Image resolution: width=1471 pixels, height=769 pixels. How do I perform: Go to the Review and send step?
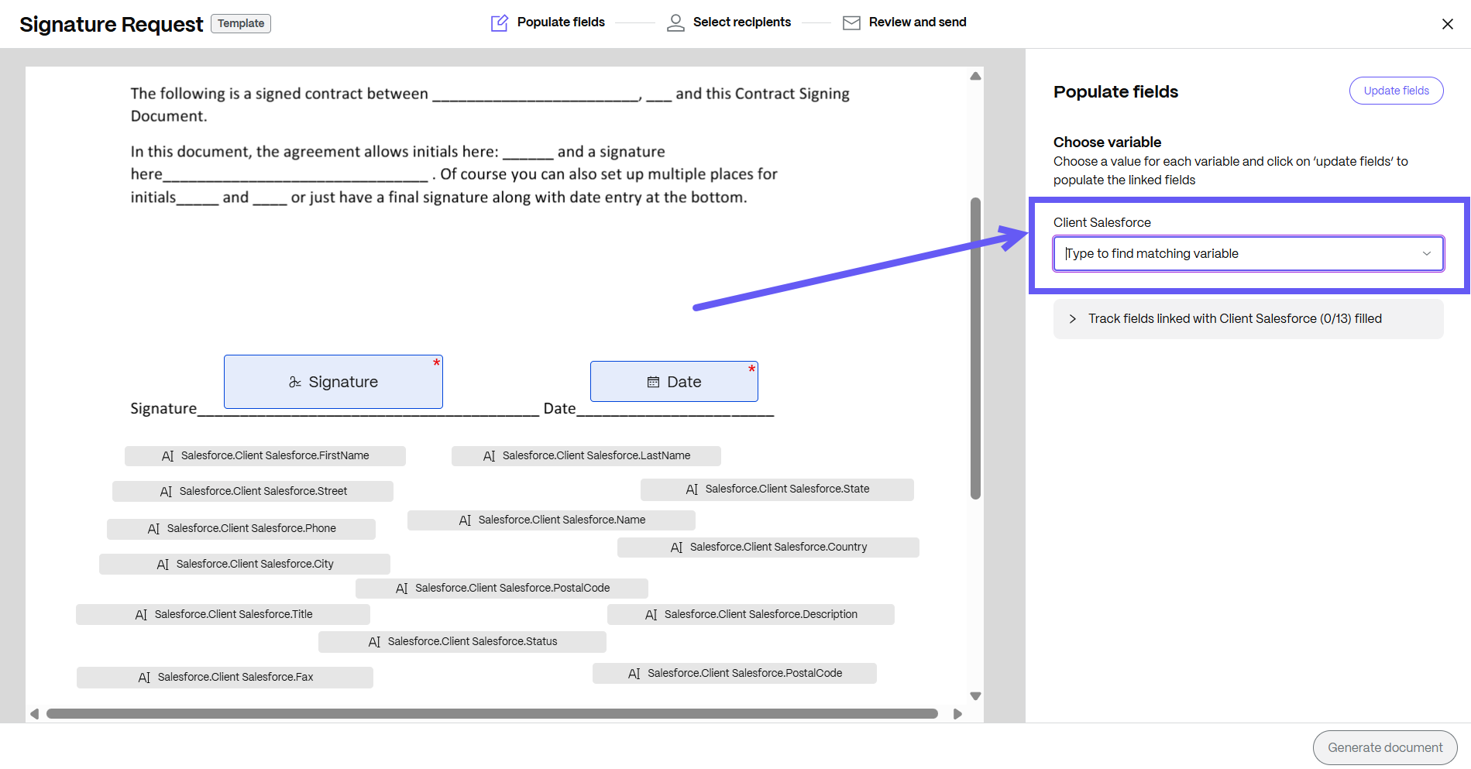(x=905, y=22)
